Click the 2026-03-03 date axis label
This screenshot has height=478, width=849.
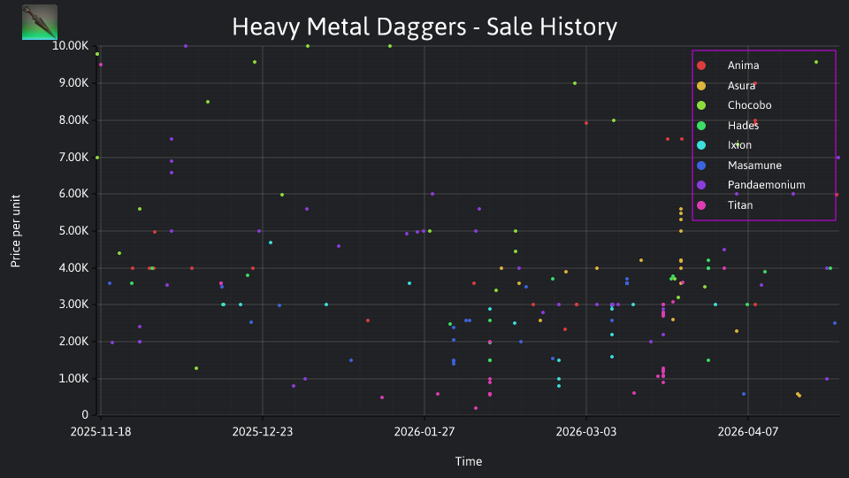tap(585, 432)
